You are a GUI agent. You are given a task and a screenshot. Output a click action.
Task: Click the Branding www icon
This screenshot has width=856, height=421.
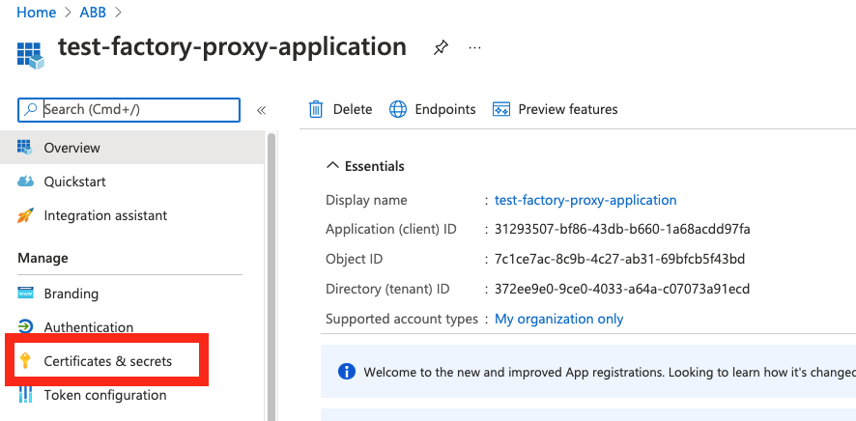(26, 294)
